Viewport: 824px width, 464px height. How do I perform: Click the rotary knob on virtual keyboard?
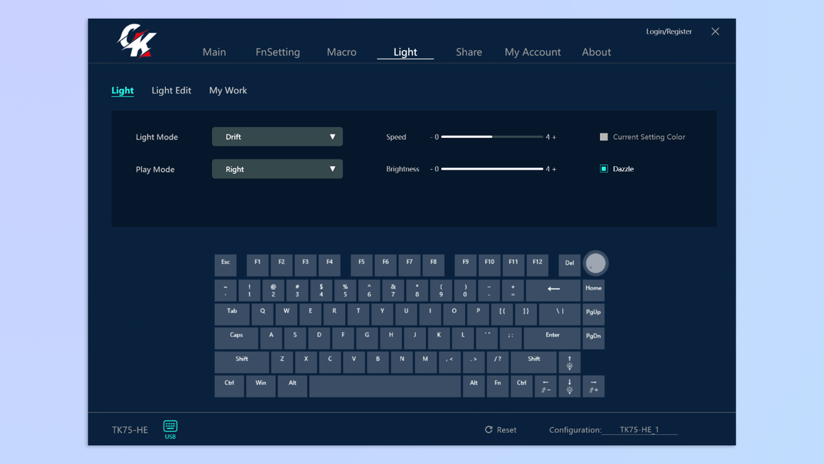click(x=595, y=263)
